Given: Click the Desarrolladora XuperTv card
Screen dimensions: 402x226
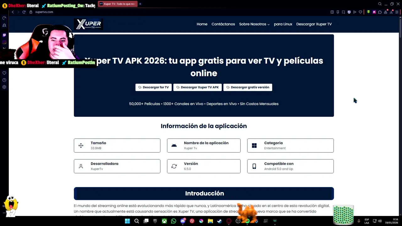Looking at the screenshot, I should [117, 166].
